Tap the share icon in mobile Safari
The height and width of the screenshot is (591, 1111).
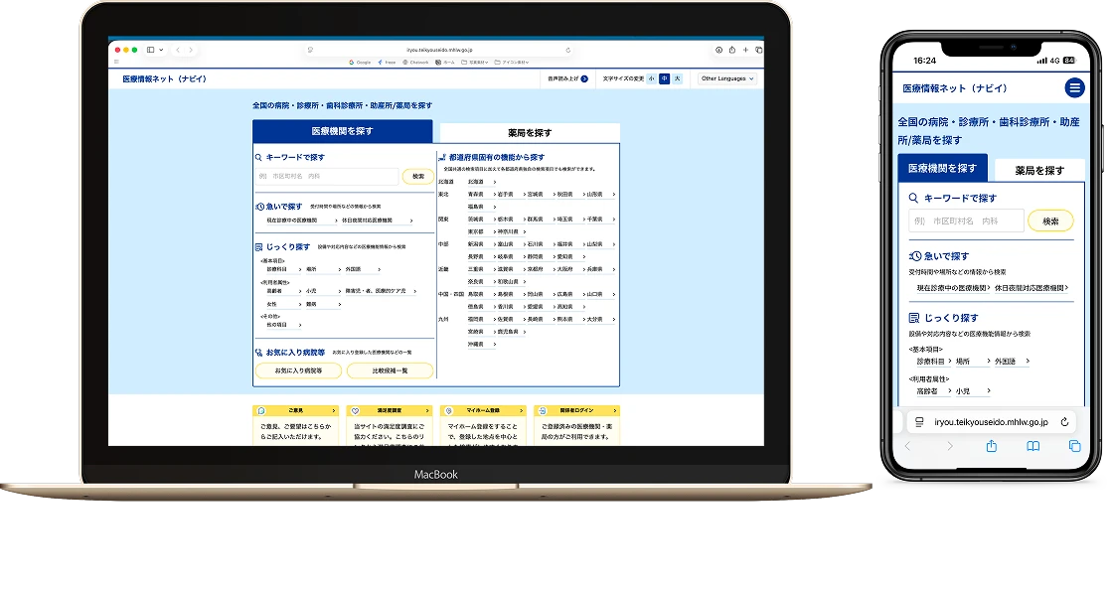[991, 446]
